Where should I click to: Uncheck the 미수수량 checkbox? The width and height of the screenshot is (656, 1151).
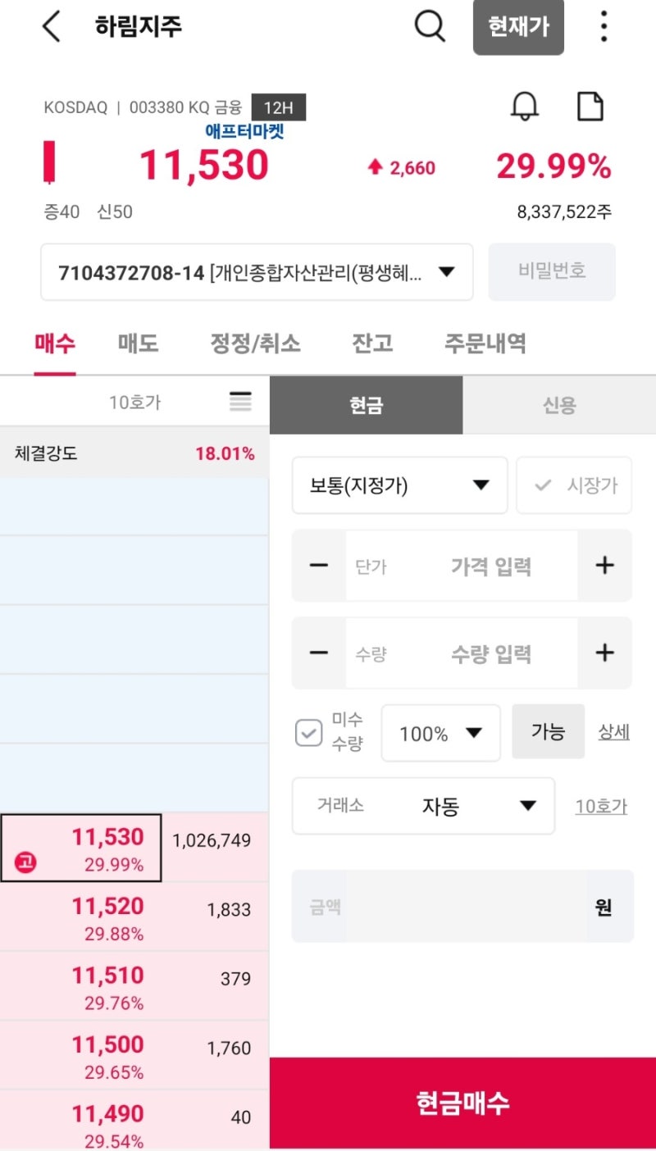tap(308, 733)
